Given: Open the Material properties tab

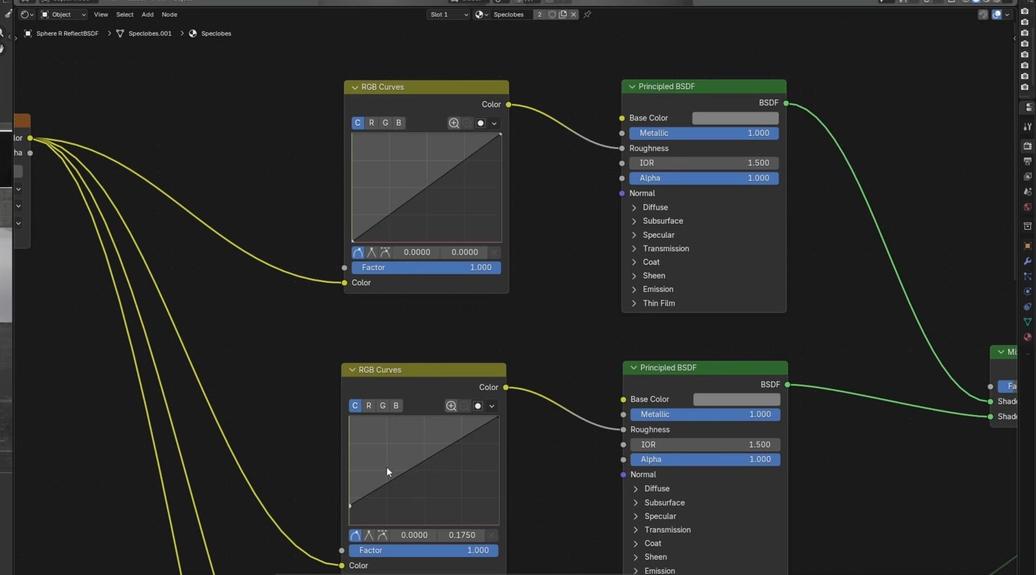Looking at the screenshot, I should 1027,337.
